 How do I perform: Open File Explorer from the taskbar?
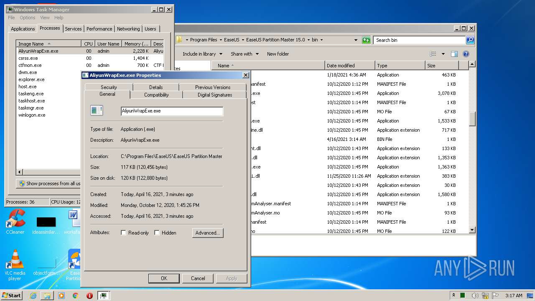pos(47,296)
